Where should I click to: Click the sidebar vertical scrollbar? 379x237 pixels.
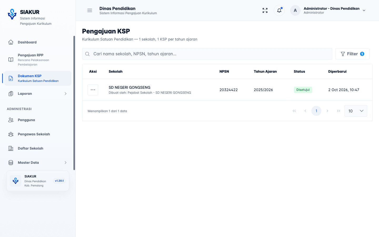coord(74,103)
